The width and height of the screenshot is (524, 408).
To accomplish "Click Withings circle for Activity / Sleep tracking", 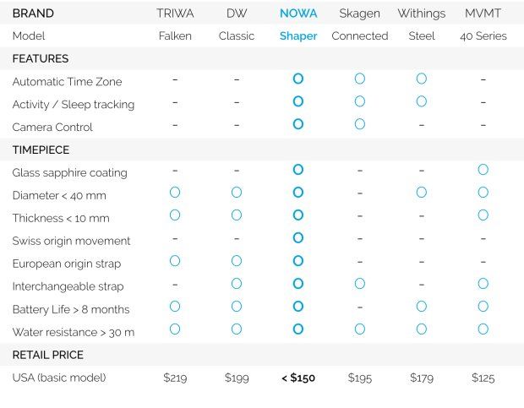I will point(421,101).
